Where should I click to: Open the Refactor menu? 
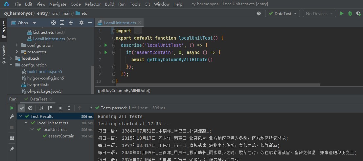coord(93,4)
